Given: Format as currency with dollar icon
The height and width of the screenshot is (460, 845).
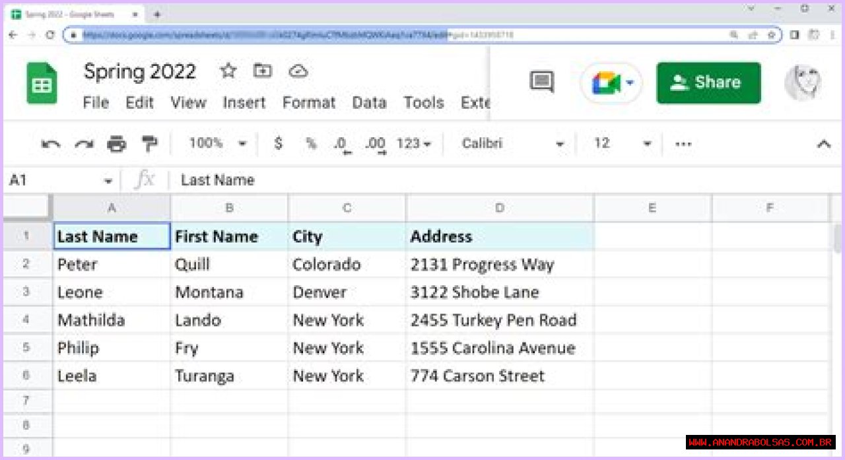Looking at the screenshot, I should tap(278, 143).
